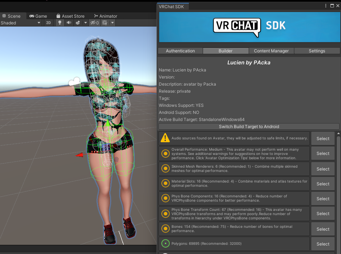Click the yellow audio warning triangle icon
The image size is (341, 254).
click(165, 138)
